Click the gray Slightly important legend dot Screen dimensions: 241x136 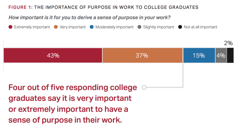pyautogui.click(x=139, y=27)
